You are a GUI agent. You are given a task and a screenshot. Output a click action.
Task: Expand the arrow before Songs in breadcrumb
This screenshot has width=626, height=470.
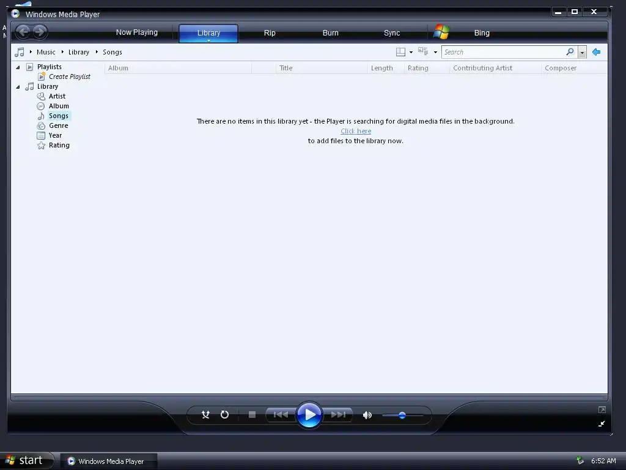97,52
